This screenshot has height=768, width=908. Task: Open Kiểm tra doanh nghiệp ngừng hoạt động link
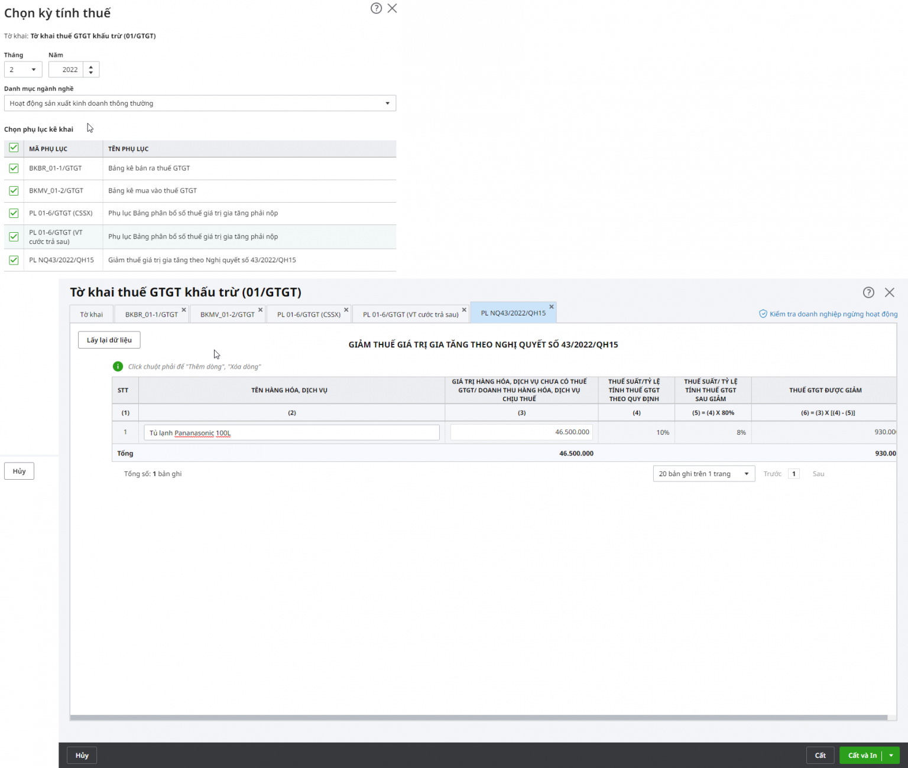(x=834, y=314)
